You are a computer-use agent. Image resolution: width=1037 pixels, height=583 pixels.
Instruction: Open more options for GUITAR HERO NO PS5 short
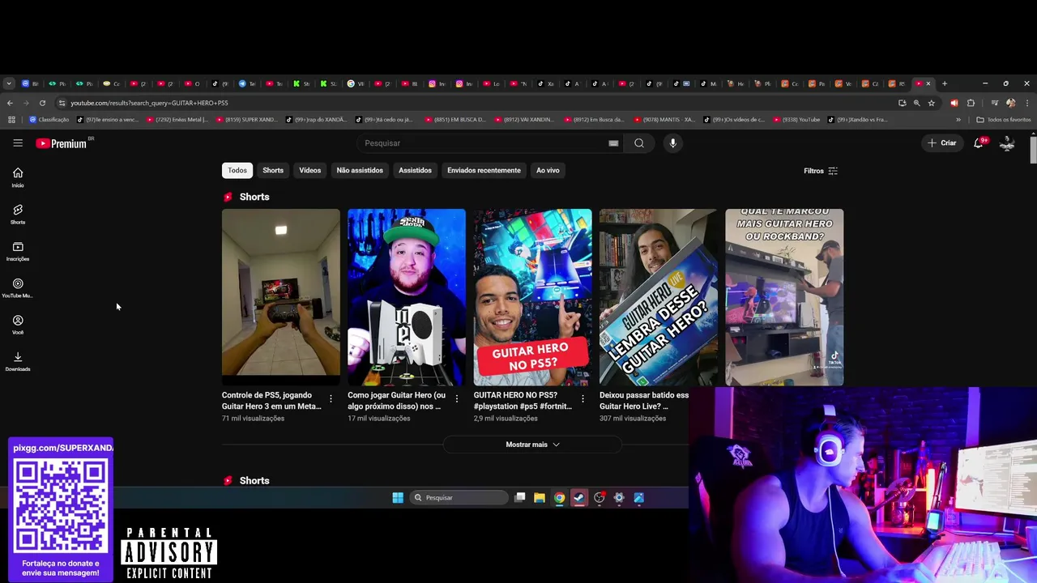583,398
